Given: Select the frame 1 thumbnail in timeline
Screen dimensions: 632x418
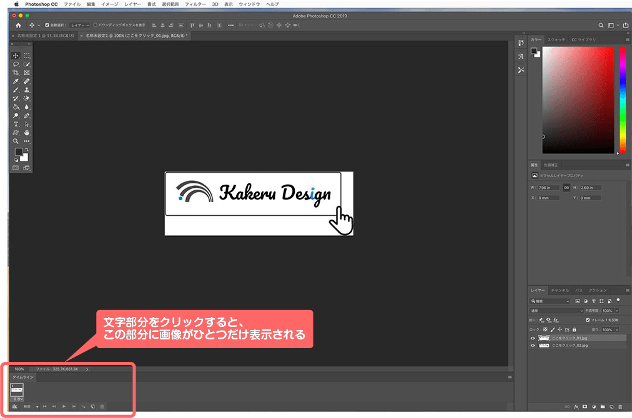Looking at the screenshot, I should (x=17, y=389).
